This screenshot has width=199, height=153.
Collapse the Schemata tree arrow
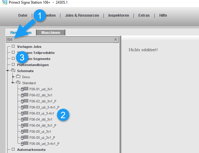[x=8, y=71]
